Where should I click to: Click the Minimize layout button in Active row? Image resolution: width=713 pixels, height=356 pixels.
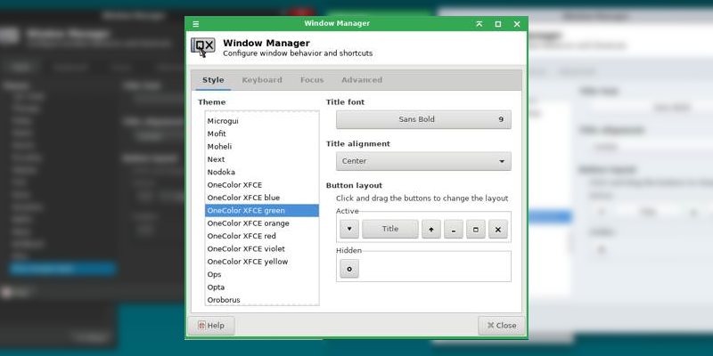click(x=455, y=230)
